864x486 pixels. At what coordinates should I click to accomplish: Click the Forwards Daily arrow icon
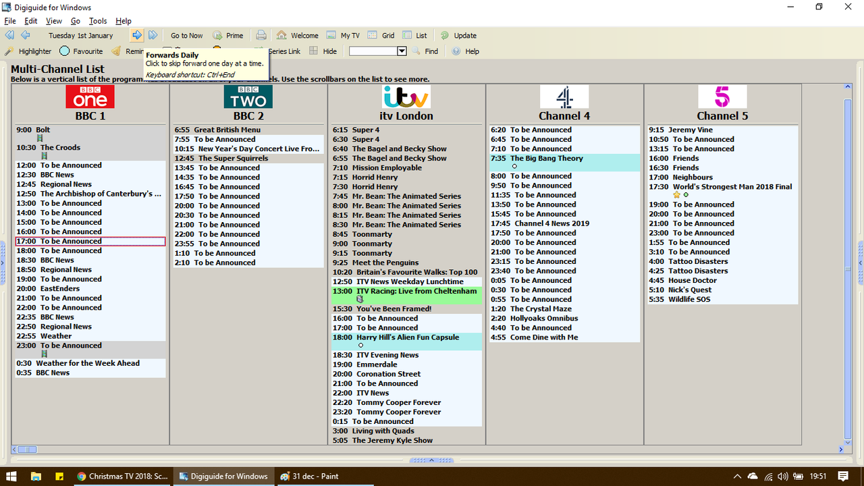137,35
